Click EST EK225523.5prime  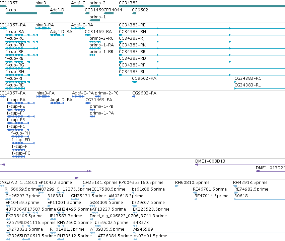(x=135, y=213)
